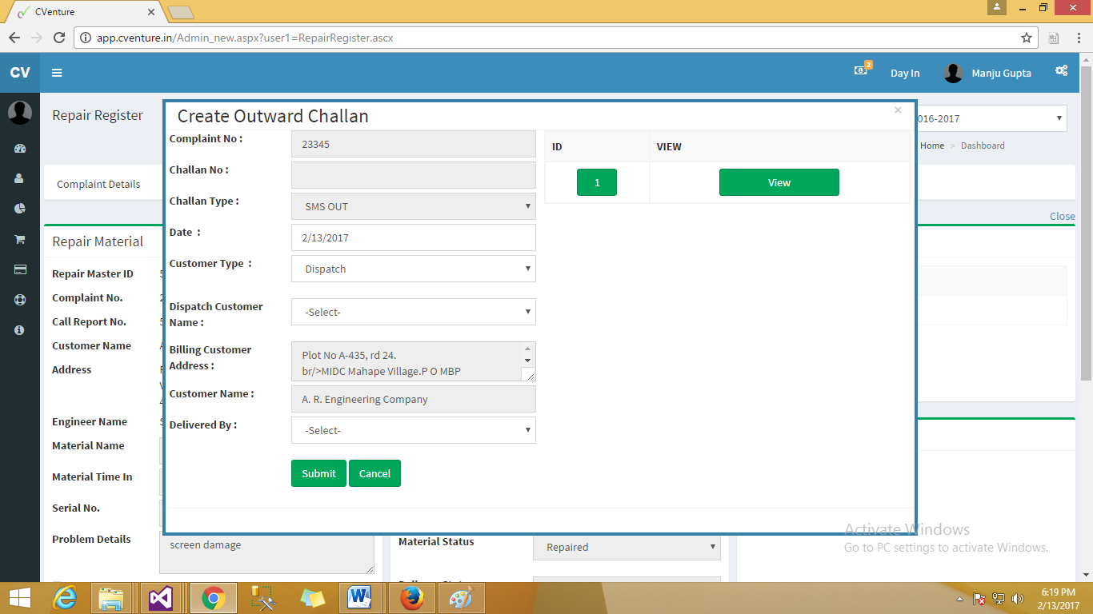
Task: Open Paint from taskbar
Action: point(461,598)
